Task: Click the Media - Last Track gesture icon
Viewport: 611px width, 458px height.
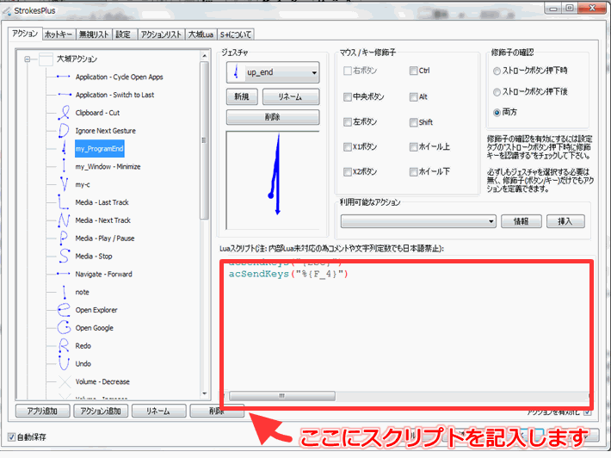Action: click(x=62, y=202)
